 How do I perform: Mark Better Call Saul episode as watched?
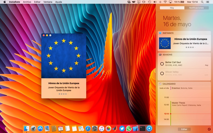tap(162, 64)
